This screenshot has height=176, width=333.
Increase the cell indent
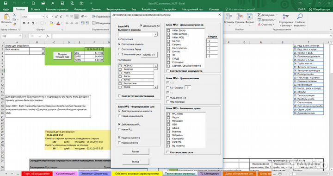click(87, 23)
